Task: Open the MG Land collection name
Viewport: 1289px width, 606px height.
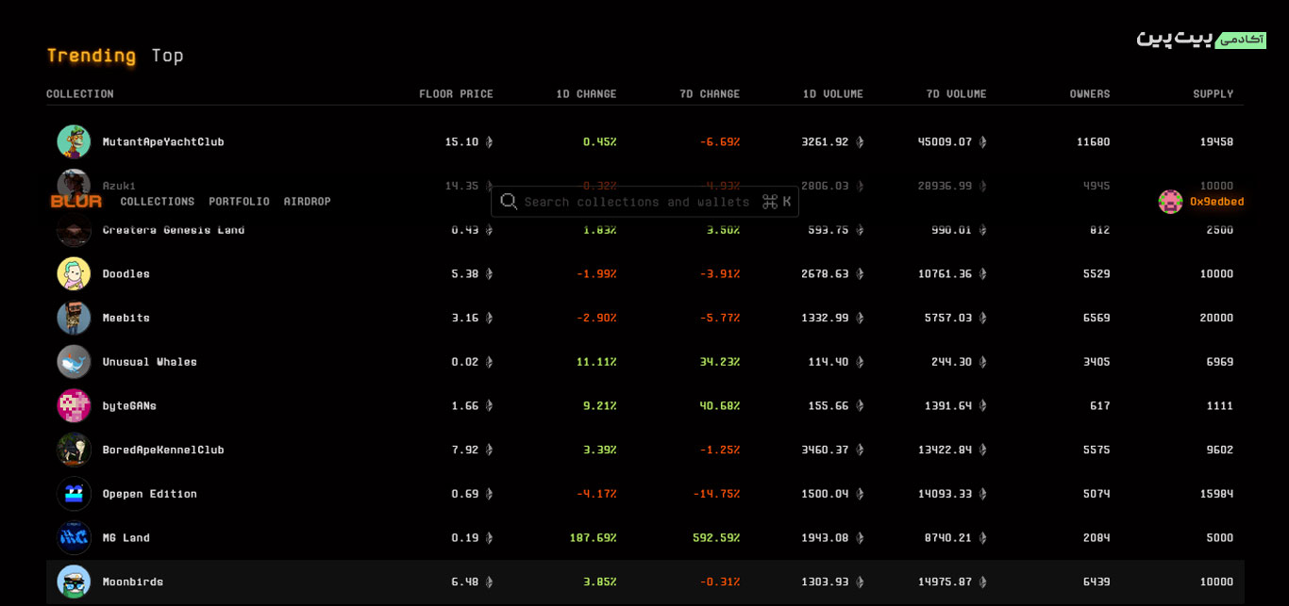Action: pos(126,537)
